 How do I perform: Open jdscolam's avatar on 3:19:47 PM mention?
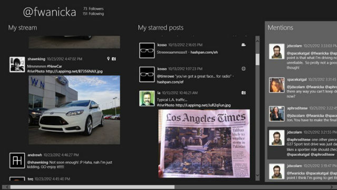(x=276, y=171)
